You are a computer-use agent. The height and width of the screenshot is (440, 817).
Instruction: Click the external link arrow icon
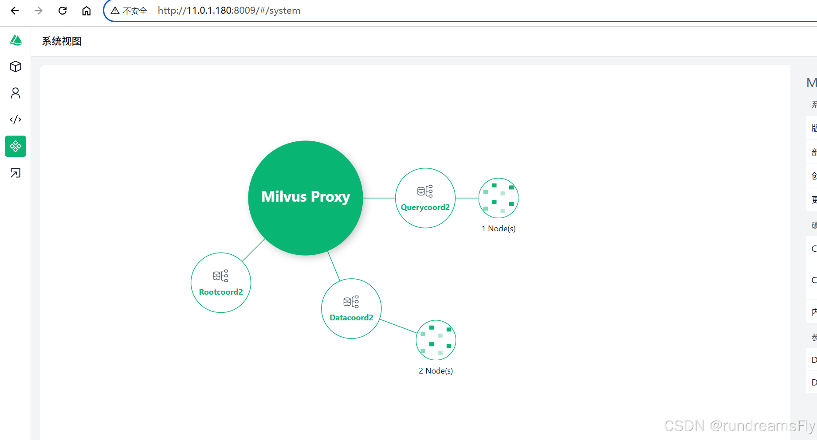16,173
